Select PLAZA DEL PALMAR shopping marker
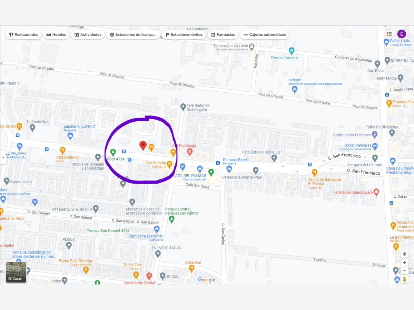Viewport: 414px width, 310px height. (199, 169)
